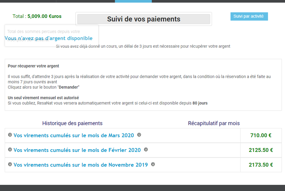The image size is (285, 191).
Task: Click chevron icon right of Février 2020 text
Action: point(146,149)
